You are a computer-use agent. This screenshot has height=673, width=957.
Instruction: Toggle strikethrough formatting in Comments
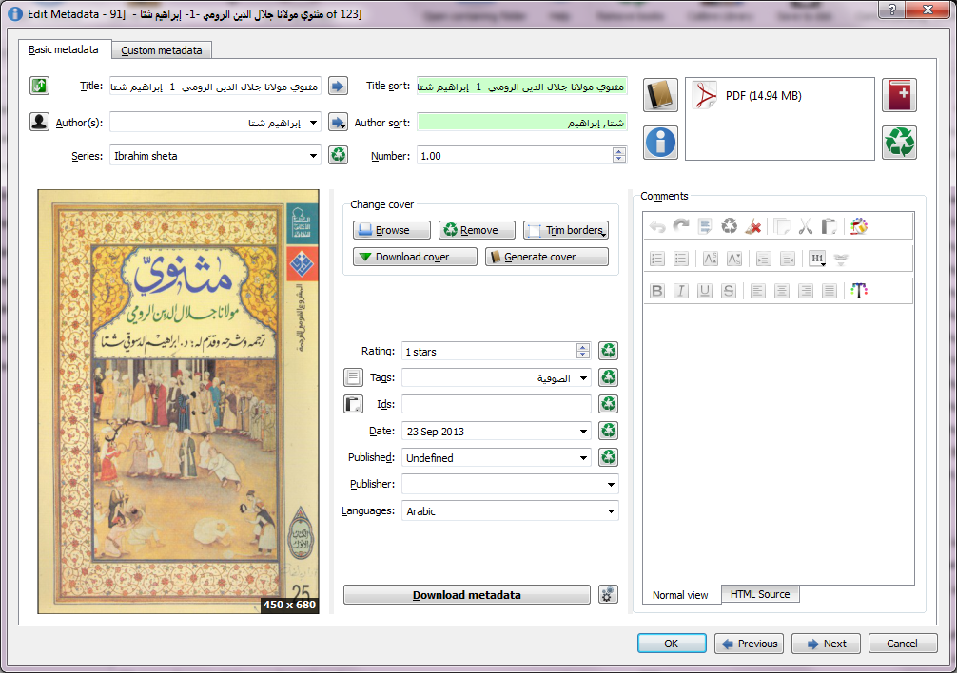pos(729,291)
